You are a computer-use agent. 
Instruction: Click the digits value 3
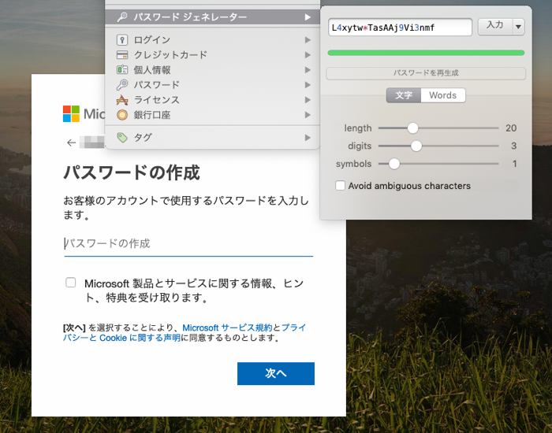(x=513, y=146)
